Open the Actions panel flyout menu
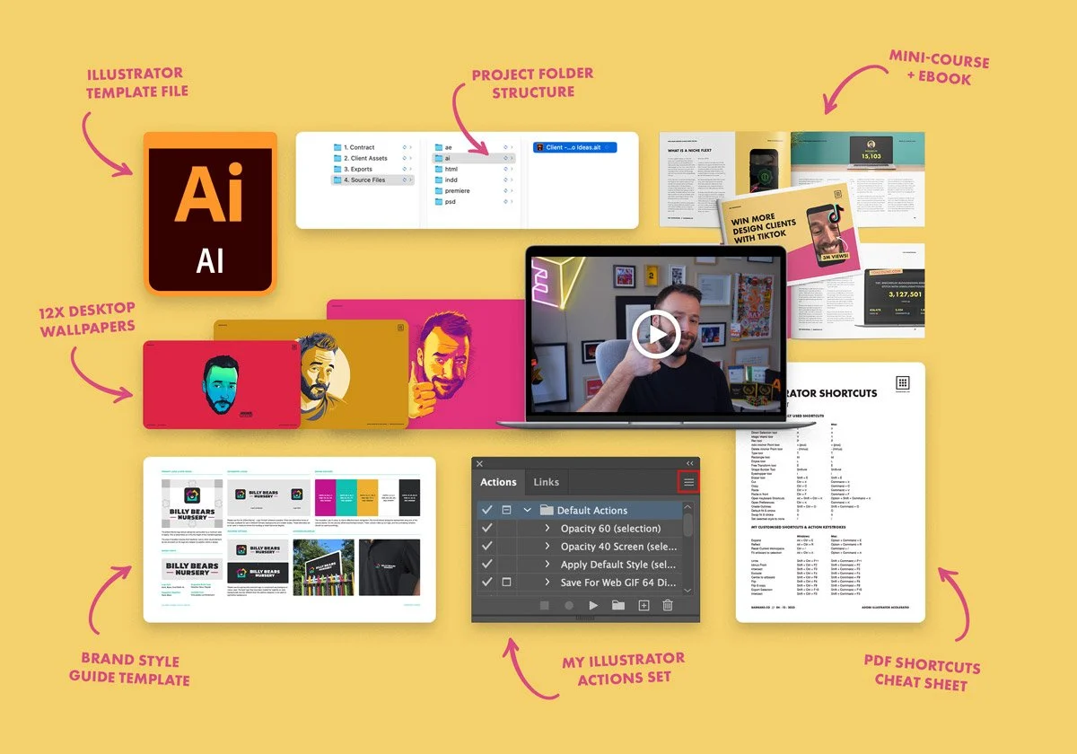The height and width of the screenshot is (754, 1077). 688,482
